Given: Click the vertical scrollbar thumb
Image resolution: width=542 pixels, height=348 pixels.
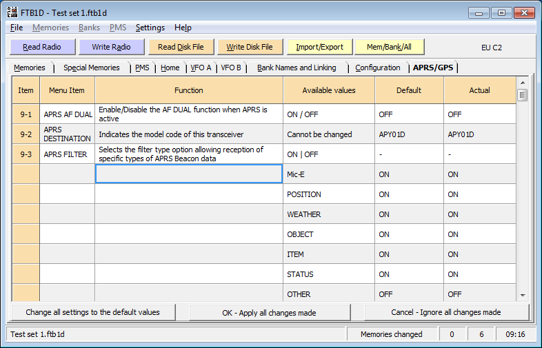Looking at the screenshot, I should [x=523, y=95].
